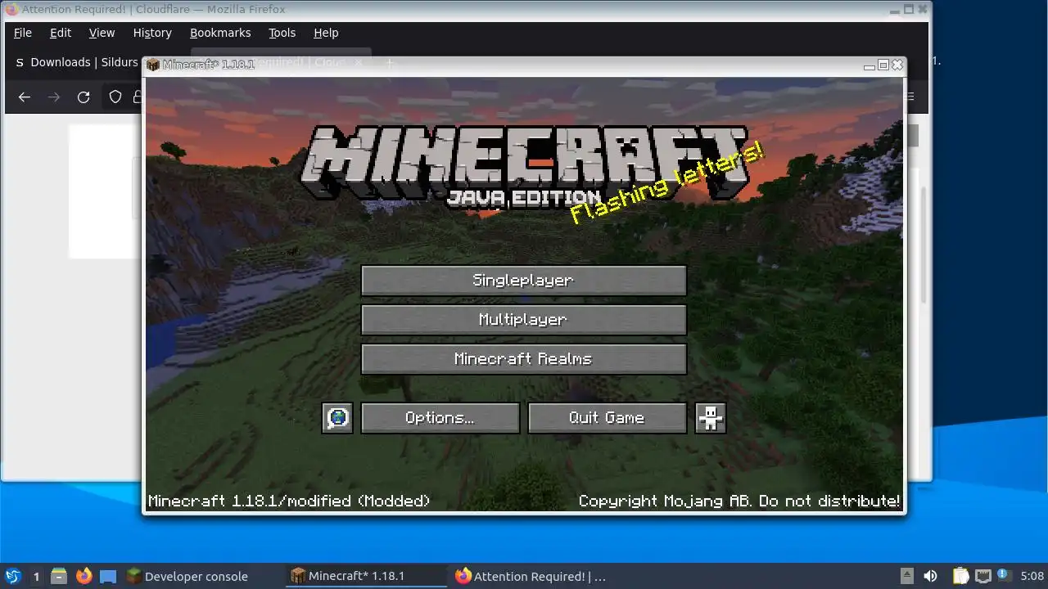This screenshot has height=589, width=1048.
Task: Open Minecraft Realms
Action: (x=523, y=358)
